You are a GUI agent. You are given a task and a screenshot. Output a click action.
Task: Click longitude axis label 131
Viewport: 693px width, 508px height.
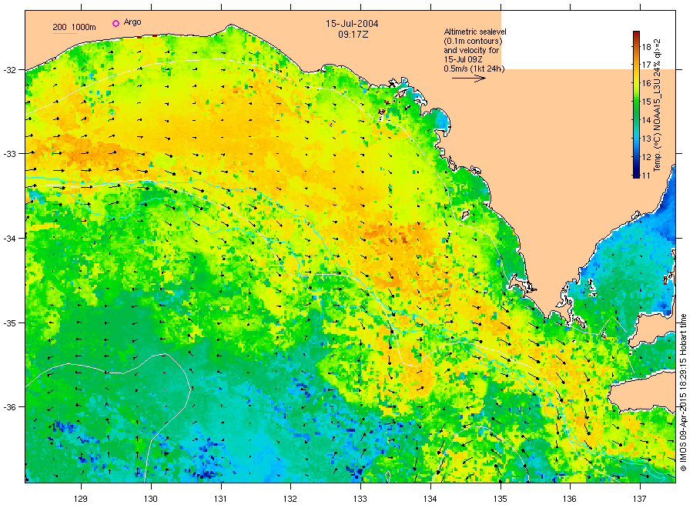pos(220,500)
